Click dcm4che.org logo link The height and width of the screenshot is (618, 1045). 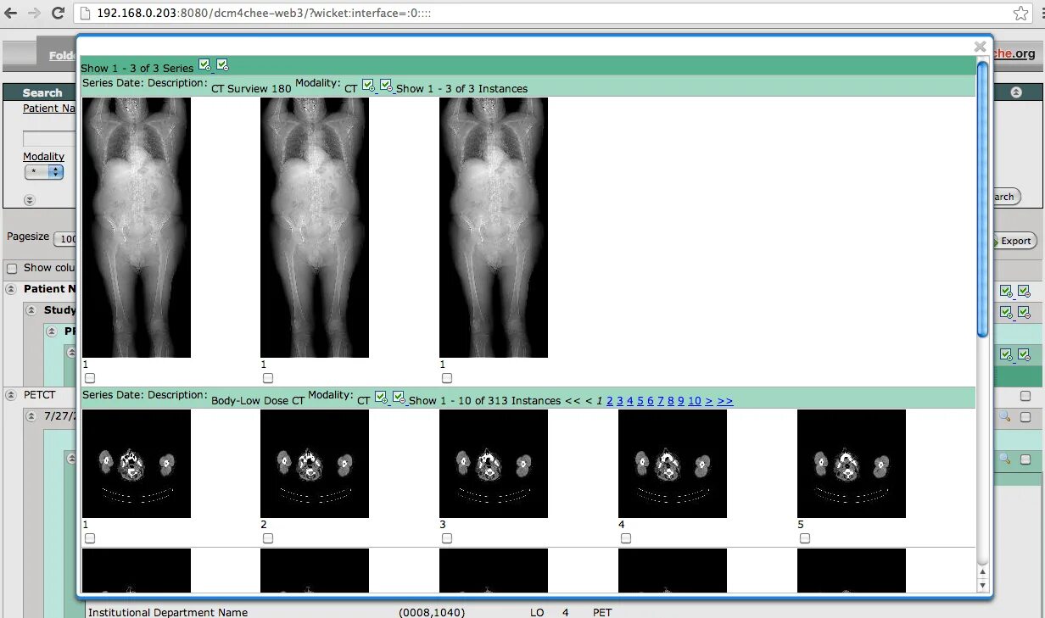click(1014, 53)
